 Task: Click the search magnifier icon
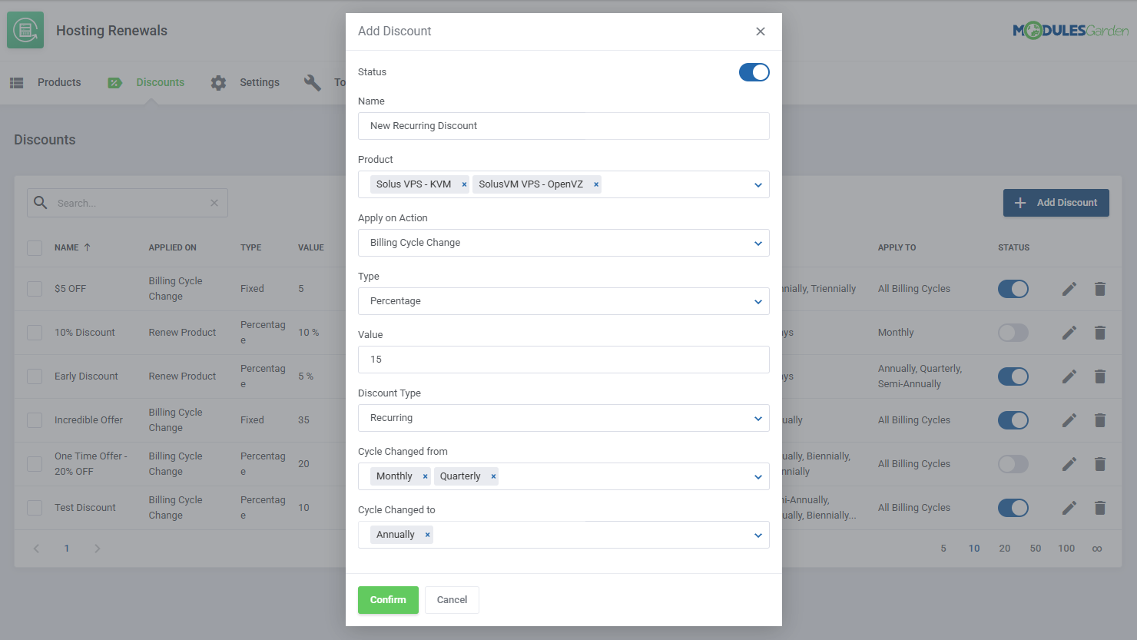pyautogui.click(x=40, y=202)
